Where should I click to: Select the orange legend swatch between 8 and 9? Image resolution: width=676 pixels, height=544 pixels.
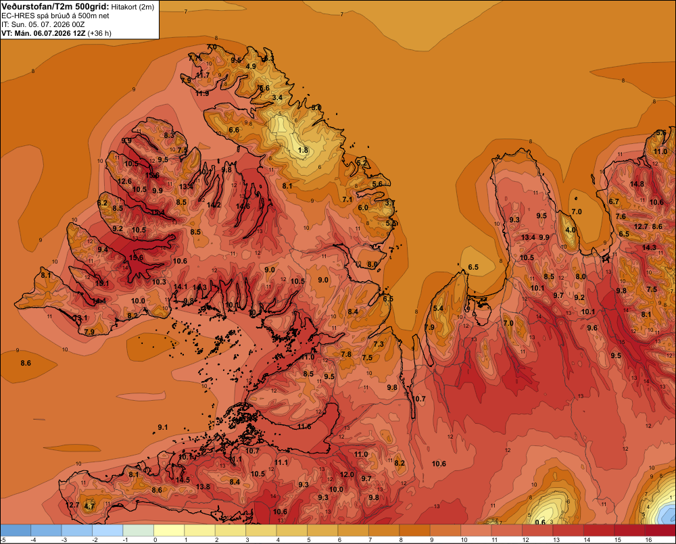[415, 530]
